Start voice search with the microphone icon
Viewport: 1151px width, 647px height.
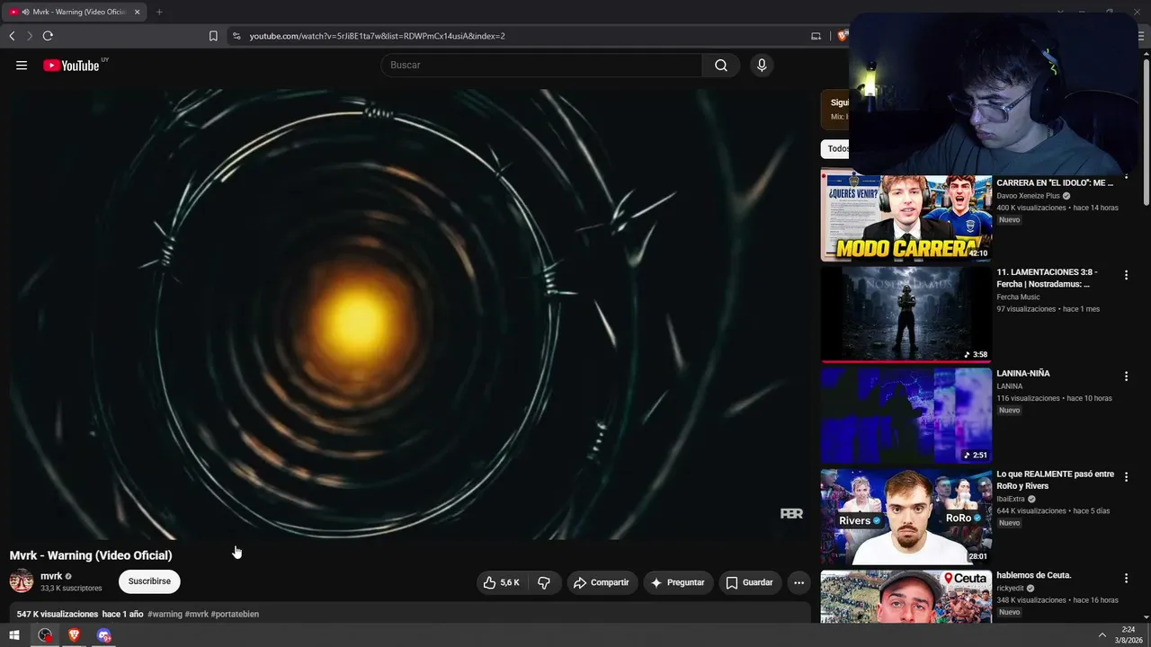762,66
